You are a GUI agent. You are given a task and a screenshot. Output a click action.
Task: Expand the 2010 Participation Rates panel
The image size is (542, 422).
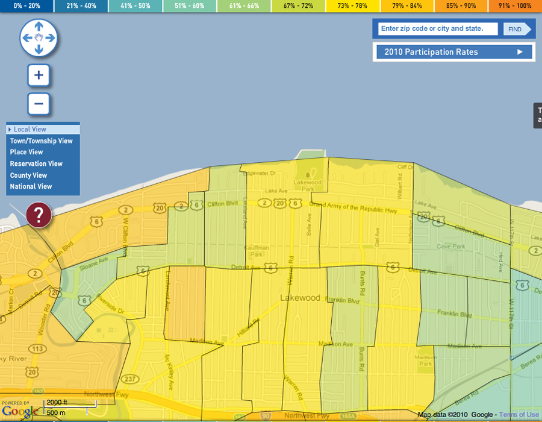point(453,52)
